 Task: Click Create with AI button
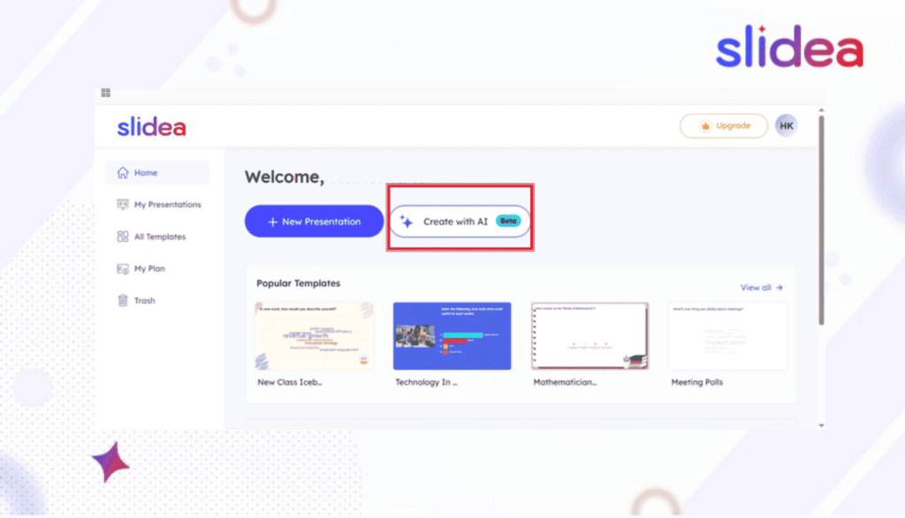(460, 221)
